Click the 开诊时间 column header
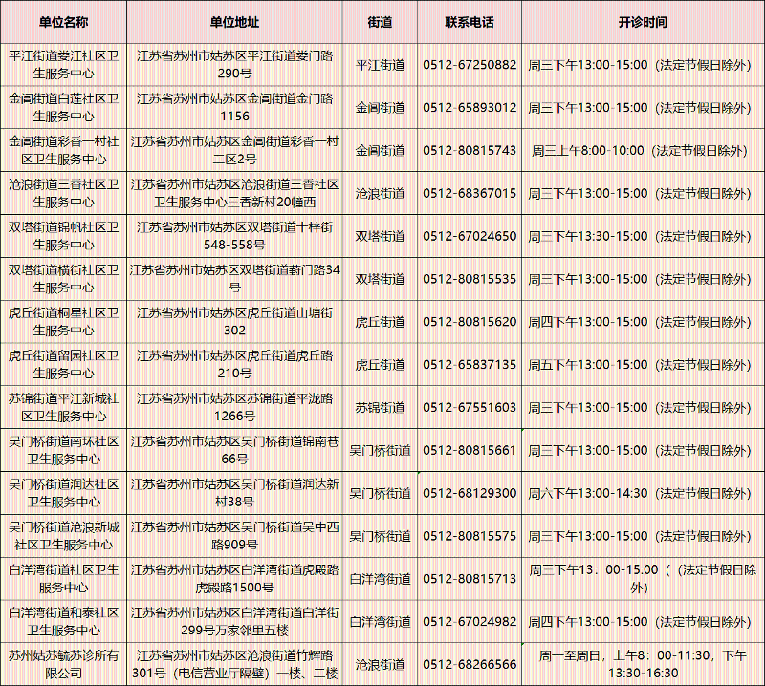The image size is (765, 686). click(643, 22)
